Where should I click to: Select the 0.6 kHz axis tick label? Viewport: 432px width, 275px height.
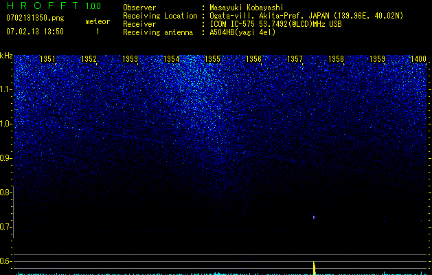click(6, 261)
